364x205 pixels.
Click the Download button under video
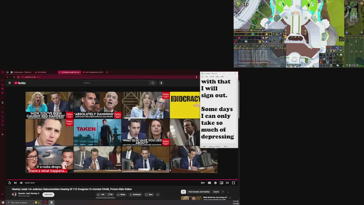(x=135, y=194)
